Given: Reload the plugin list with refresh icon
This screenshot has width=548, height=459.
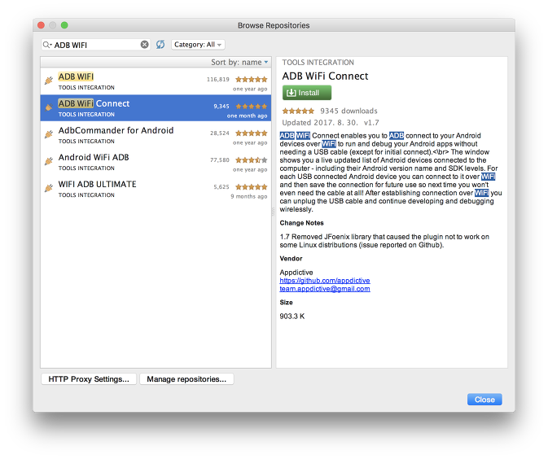Looking at the screenshot, I should coord(160,45).
